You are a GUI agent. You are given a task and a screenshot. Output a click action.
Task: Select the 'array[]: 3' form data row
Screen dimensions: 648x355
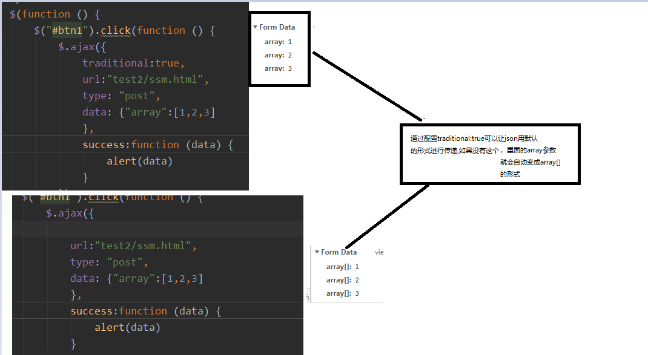coord(342,293)
